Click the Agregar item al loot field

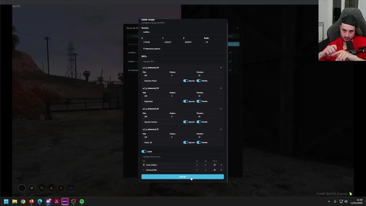click(182, 157)
